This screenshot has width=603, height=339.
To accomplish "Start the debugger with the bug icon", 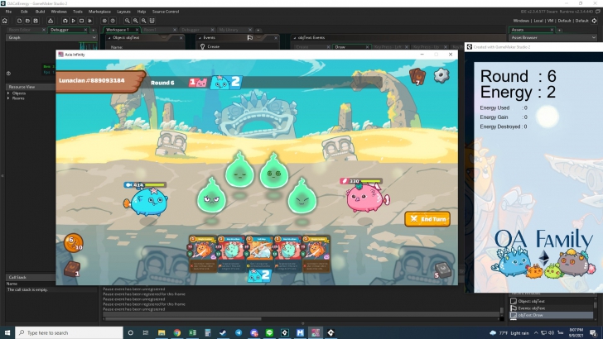I will pos(65,21).
